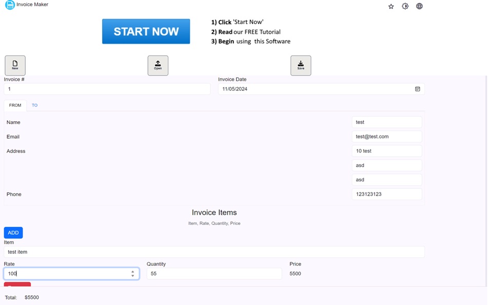Click the ADD item button
Viewport: 488px width, 305px height.
pyautogui.click(x=13, y=233)
